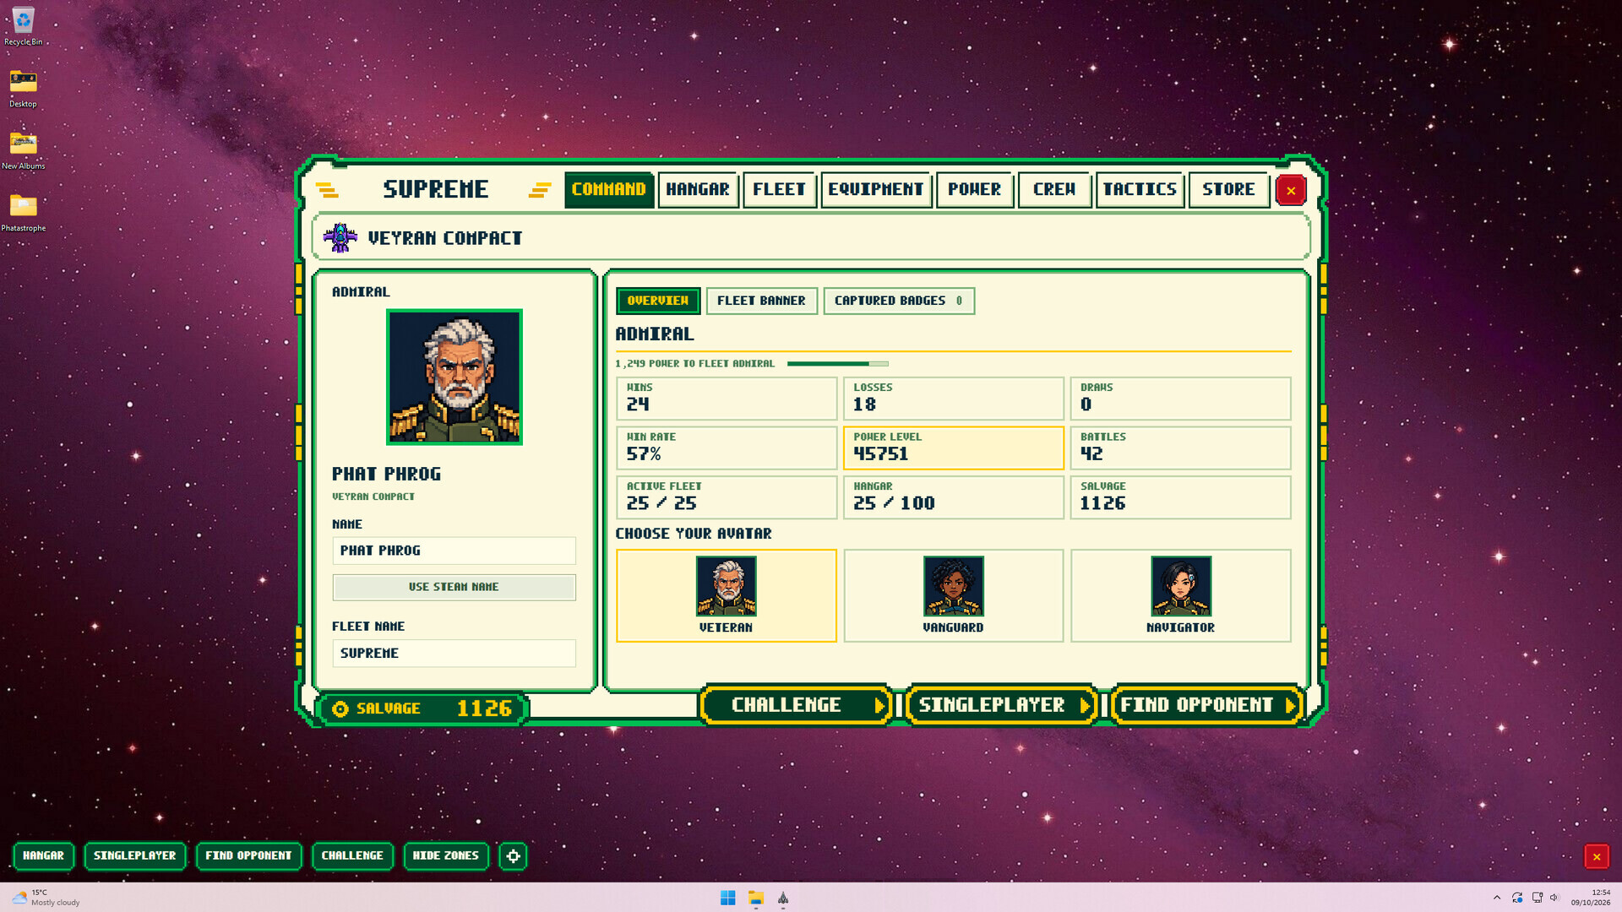
Task: Open the Power tab
Action: [974, 189]
